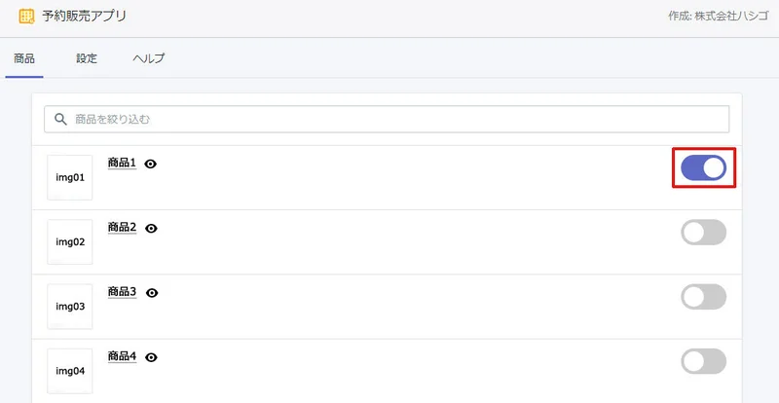Open the 商品4 product link
This screenshot has width=779, height=403.
pyautogui.click(x=122, y=356)
